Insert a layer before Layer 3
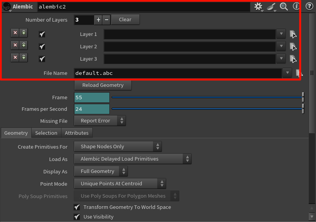The image size is (316, 222). point(24,58)
